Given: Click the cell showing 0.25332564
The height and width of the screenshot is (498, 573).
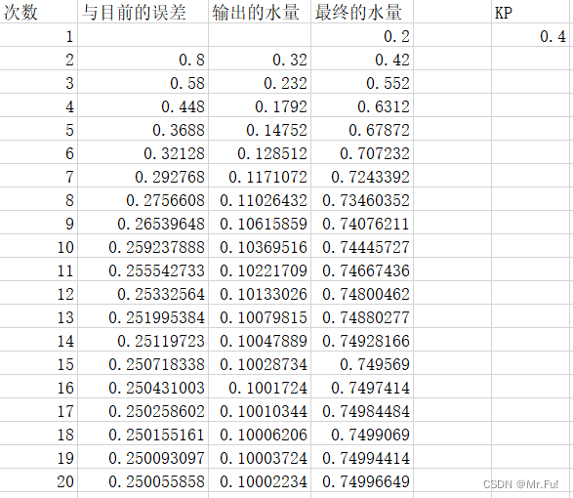Looking at the screenshot, I should click(143, 293).
